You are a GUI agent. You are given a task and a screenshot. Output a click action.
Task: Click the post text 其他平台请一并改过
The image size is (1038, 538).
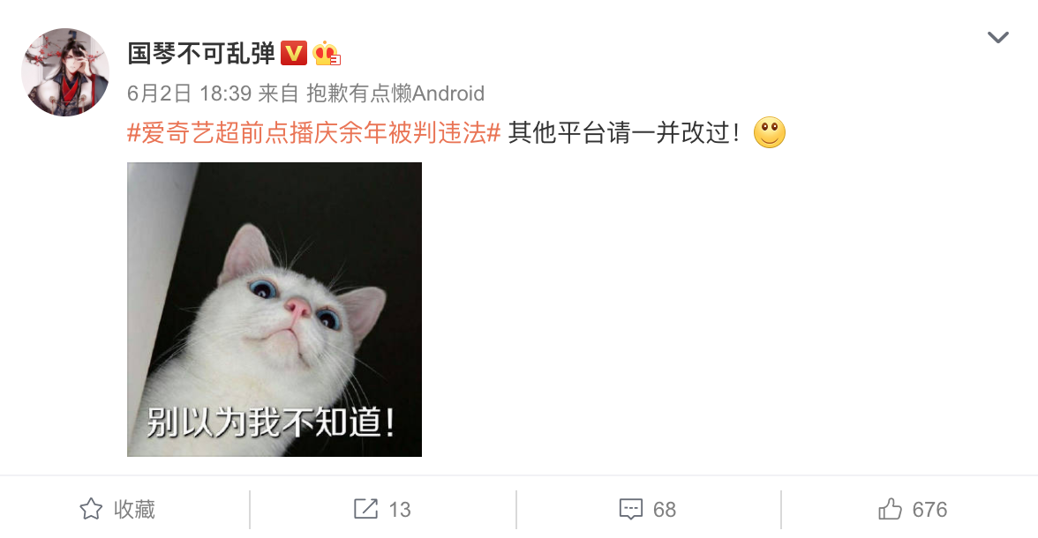[x=623, y=133]
